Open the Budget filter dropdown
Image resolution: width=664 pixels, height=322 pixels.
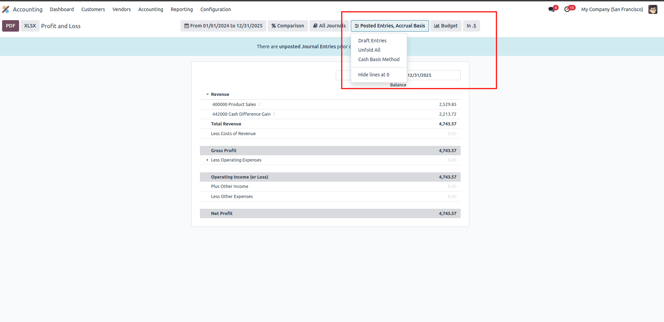(446, 26)
